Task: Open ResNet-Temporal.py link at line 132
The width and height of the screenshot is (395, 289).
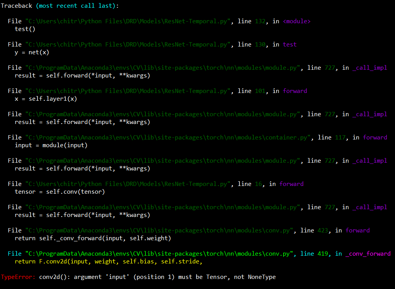Action: [x=128, y=21]
